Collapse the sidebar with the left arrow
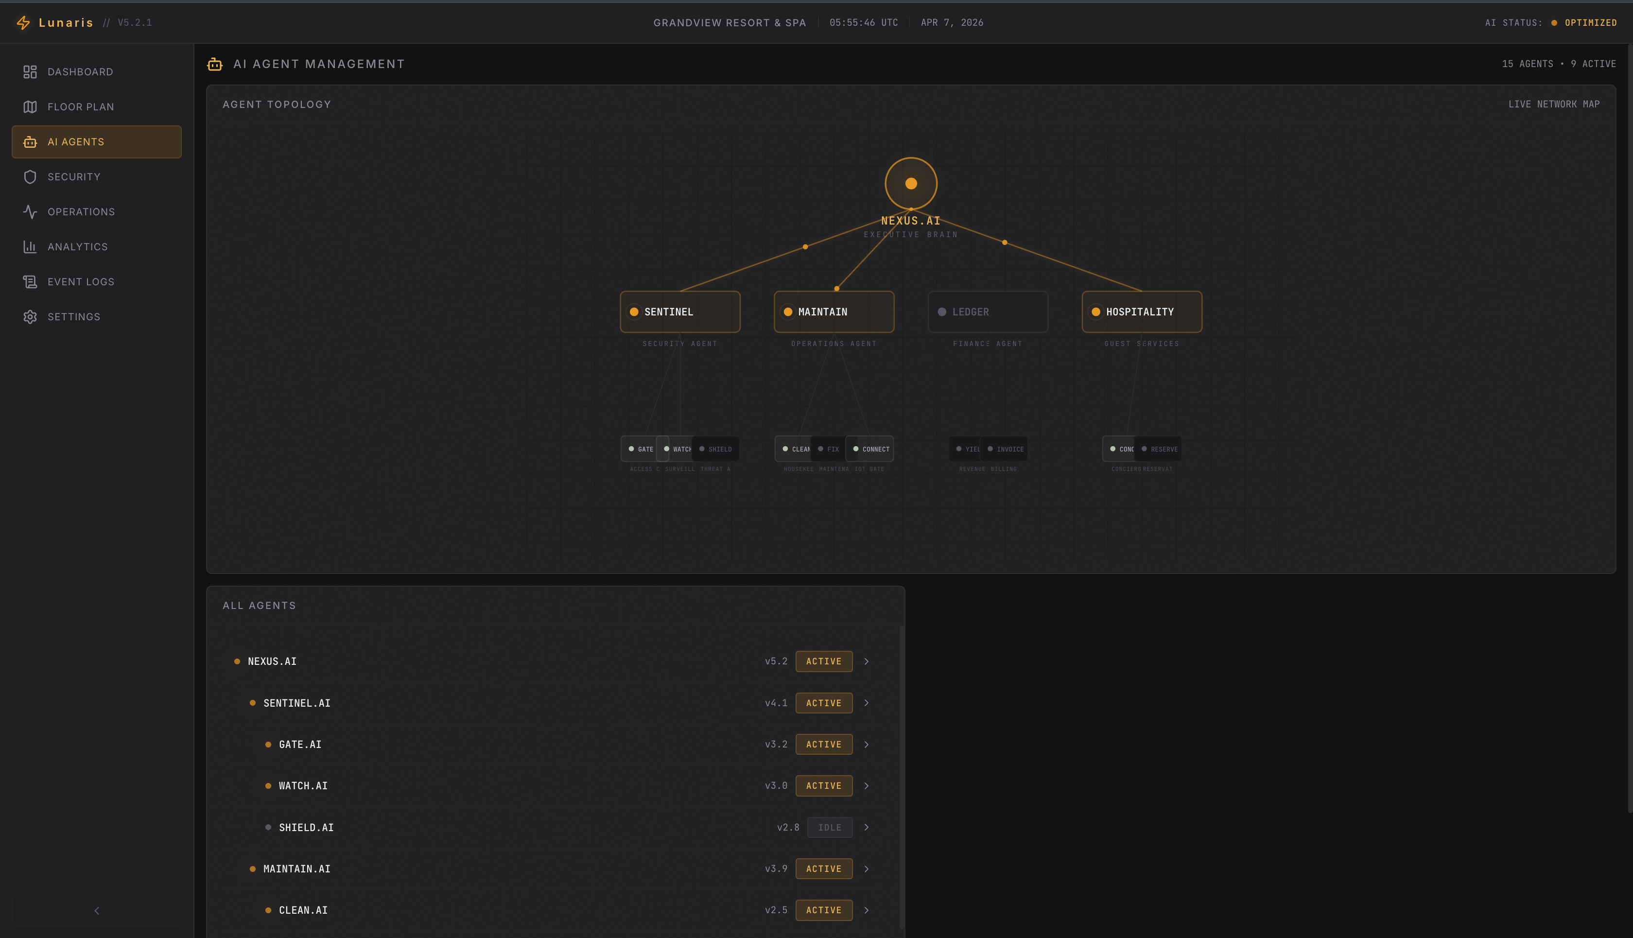The height and width of the screenshot is (938, 1633). coord(97,910)
